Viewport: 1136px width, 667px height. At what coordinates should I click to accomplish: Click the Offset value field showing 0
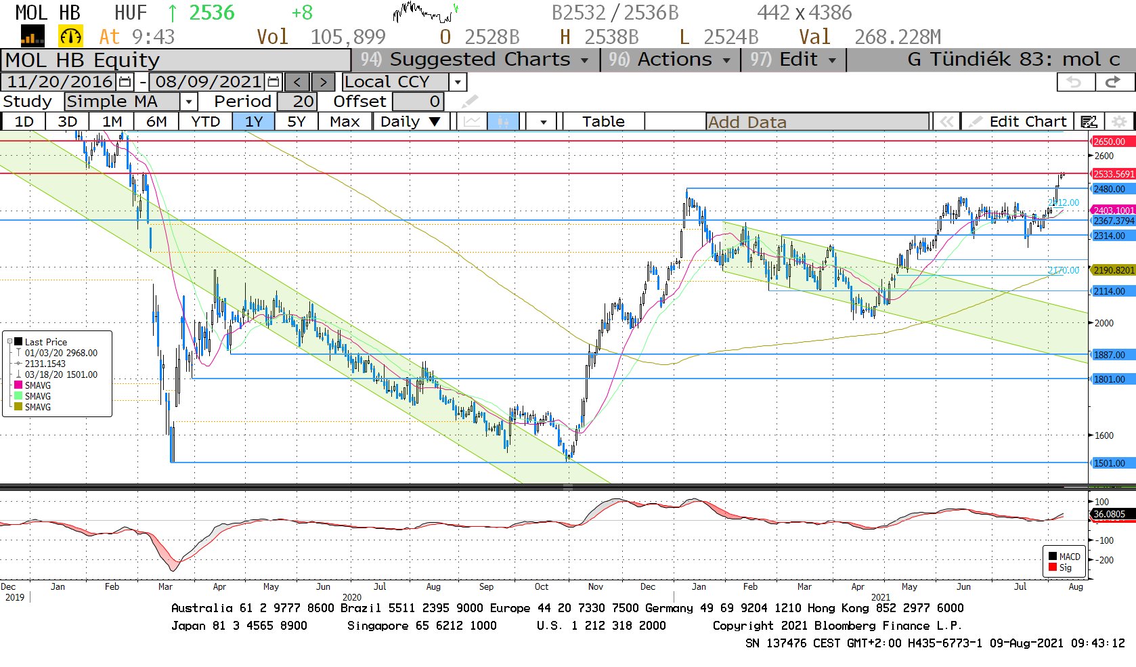[418, 102]
